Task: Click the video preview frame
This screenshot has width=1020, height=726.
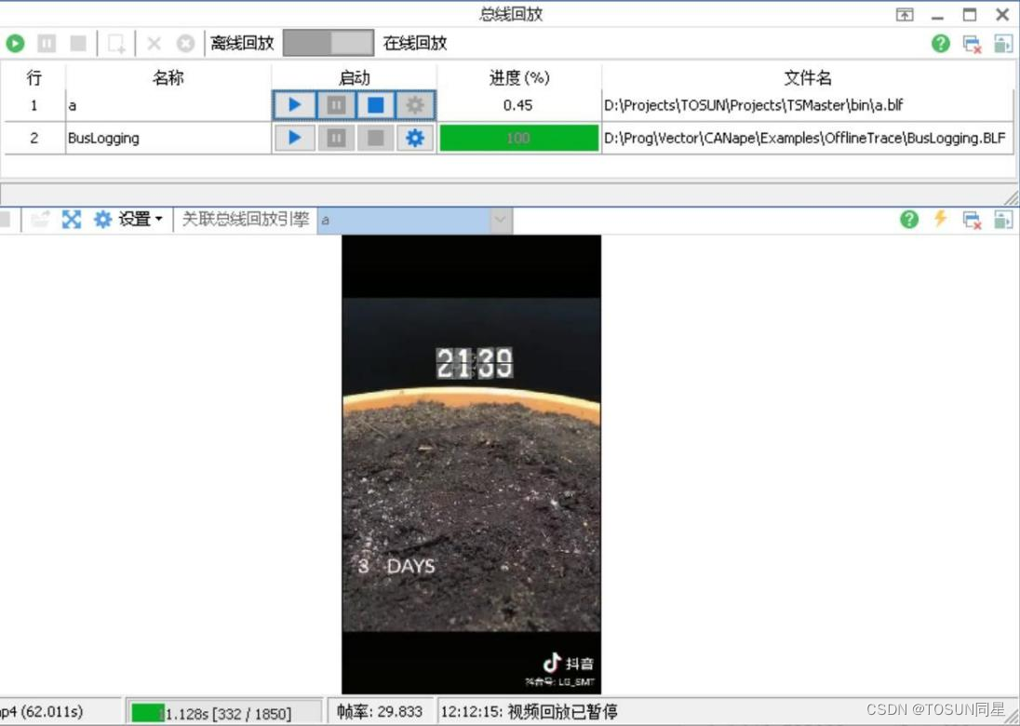Action: pos(472,464)
